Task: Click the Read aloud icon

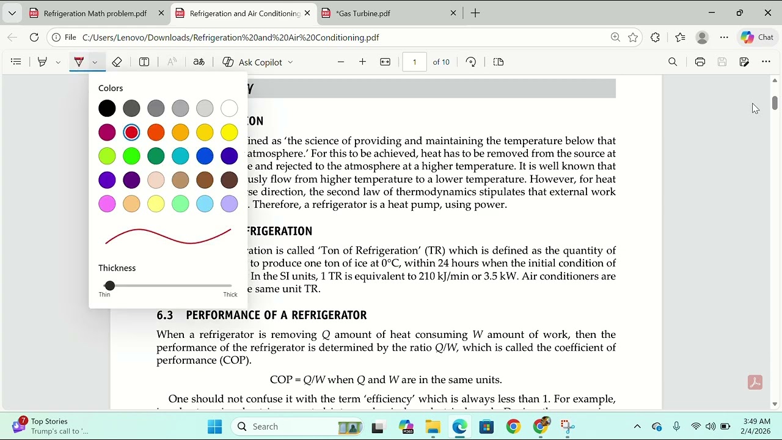Action: (x=172, y=62)
